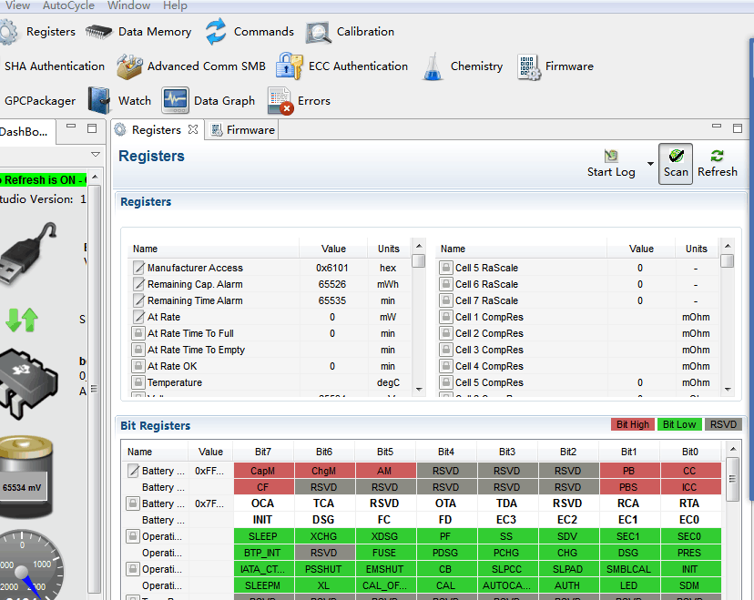Click the Auto Refresh is ON banner

tap(44, 179)
